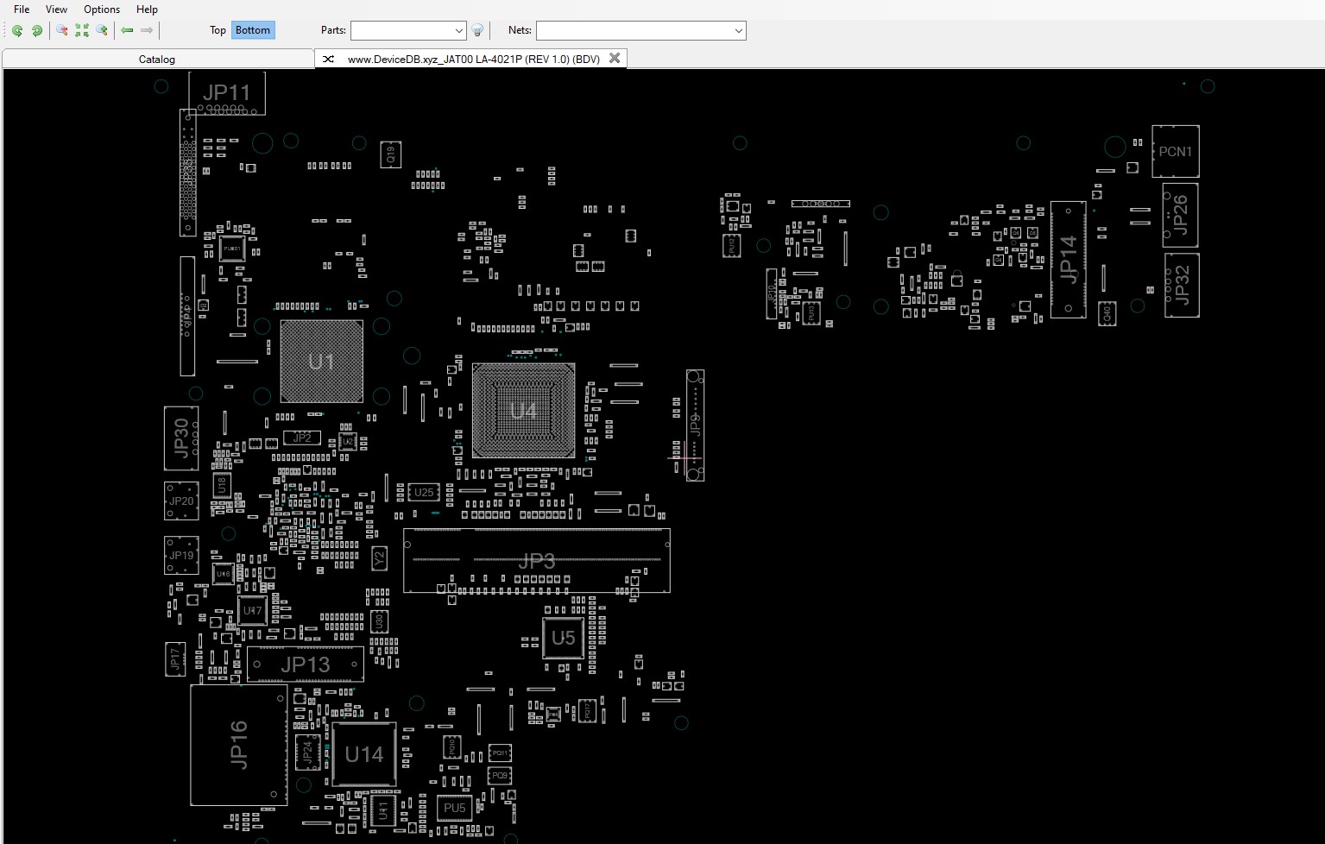Open the Parts dropdown list
Viewport: 1325px width, 844px height.
click(x=458, y=31)
